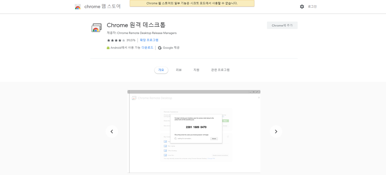
Task: Click the Google G logo icon
Action: tap(160, 48)
